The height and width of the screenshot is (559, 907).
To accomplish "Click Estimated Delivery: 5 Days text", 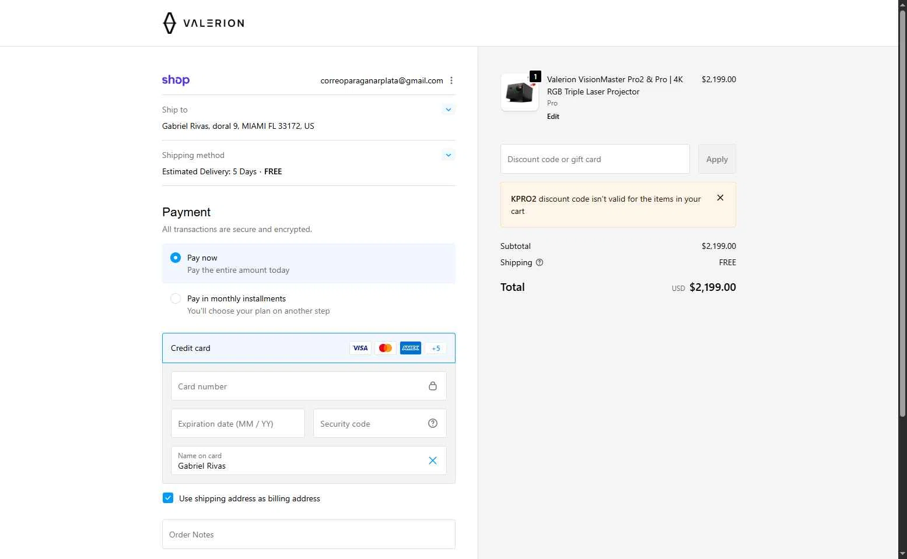I will click(209, 171).
